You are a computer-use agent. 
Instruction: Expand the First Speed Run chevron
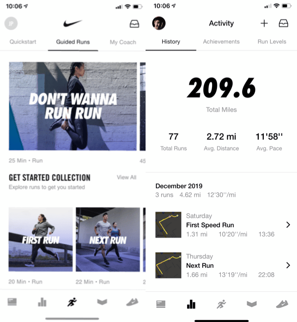tap(288, 225)
